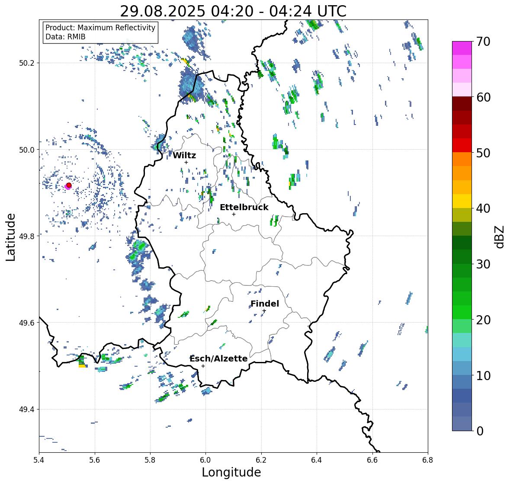This screenshot has width=510, height=483.
Task: Click the yellow 40 dBZ colorbar swatch
Action: click(462, 201)
